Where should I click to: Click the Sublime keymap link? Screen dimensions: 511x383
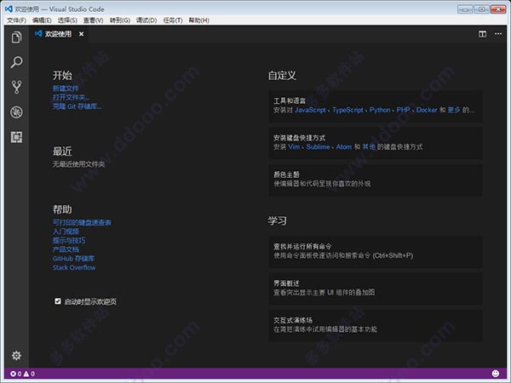pos(318,147)
